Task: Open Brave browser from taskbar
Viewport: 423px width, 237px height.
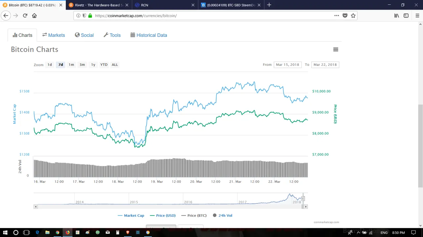Action: coord(128,232)
